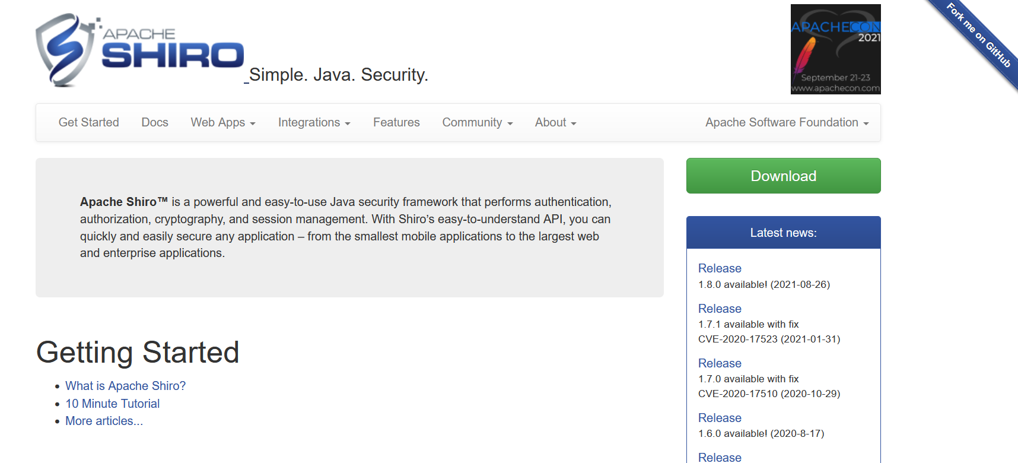Go to the Get Started page
1018x463 pixels.
tap(89, 123)
